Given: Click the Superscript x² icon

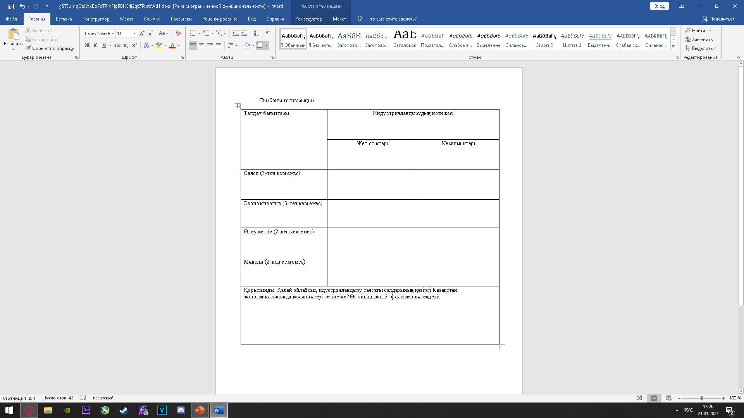Looking at the screenshot, I should (x=134, y=46).
